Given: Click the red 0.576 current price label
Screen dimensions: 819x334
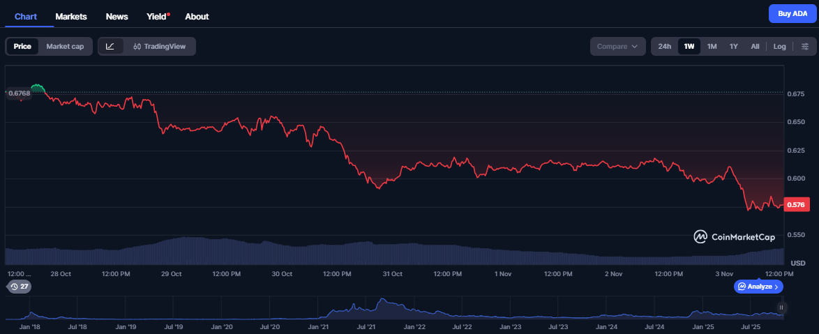Looking at the screenshot, I should pos(797,205).
